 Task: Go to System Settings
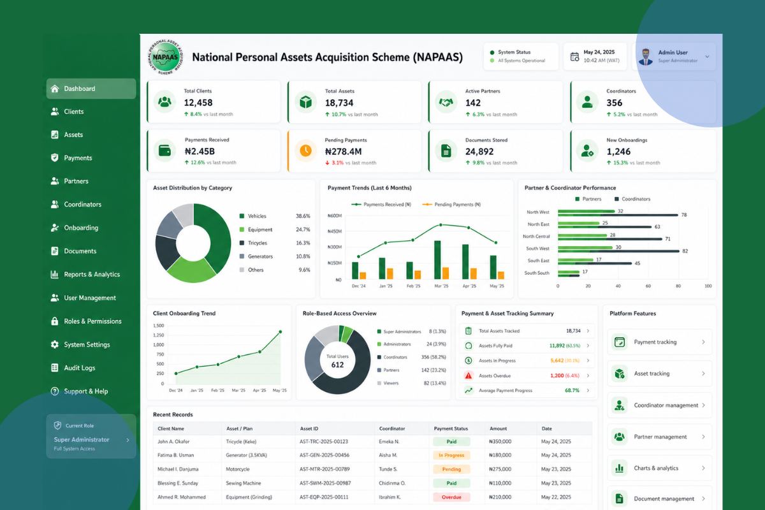point(91,345)
